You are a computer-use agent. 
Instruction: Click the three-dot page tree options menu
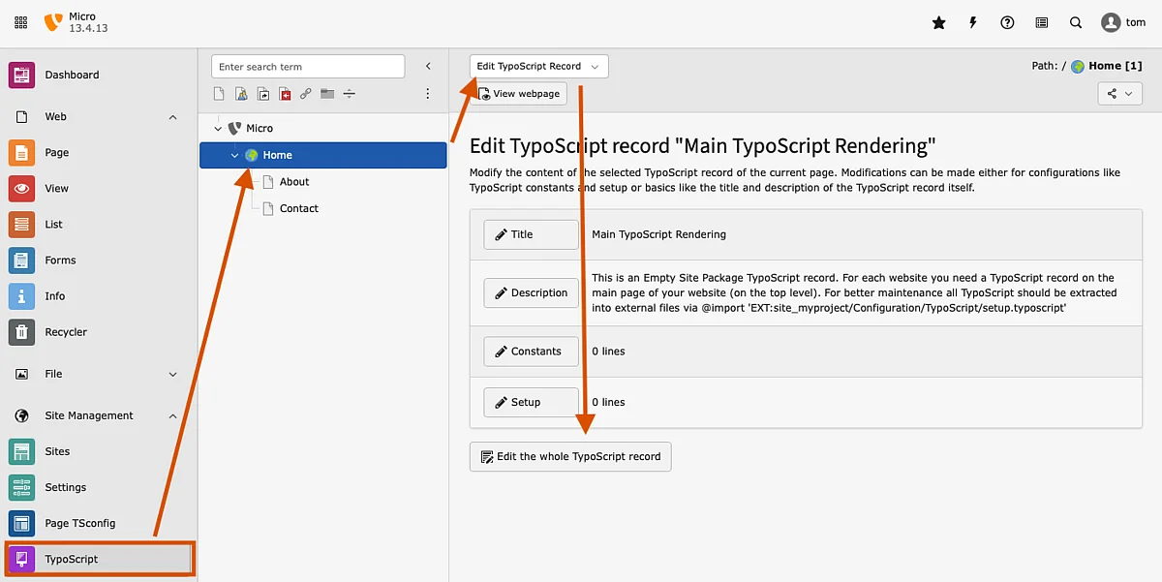[x=428, y=94]
